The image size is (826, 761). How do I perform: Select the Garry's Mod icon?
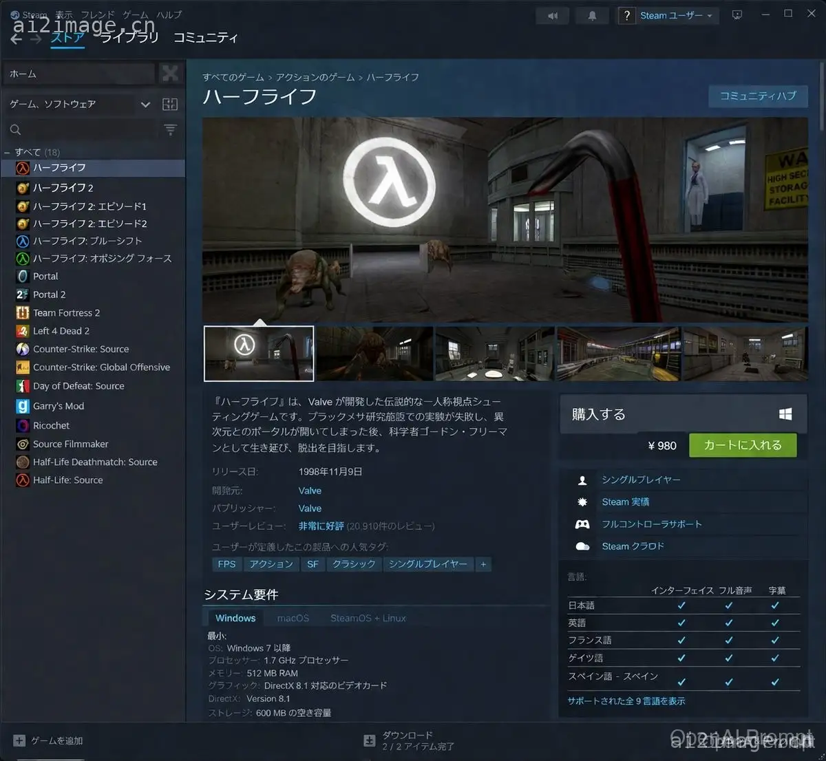click(x=23, y=406)
